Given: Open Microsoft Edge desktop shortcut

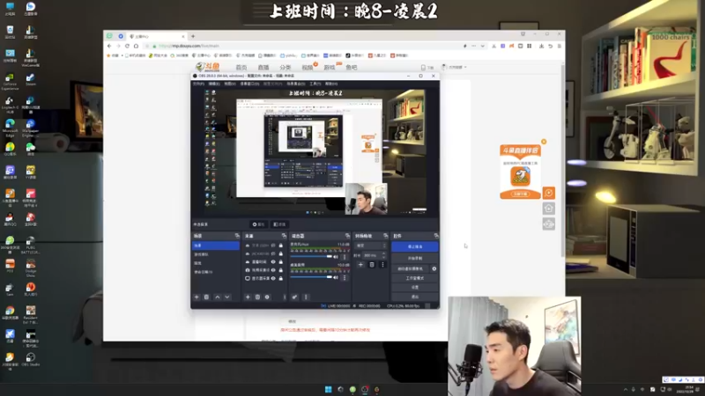Looking at the screenshot, I should [x=10, y=126].
